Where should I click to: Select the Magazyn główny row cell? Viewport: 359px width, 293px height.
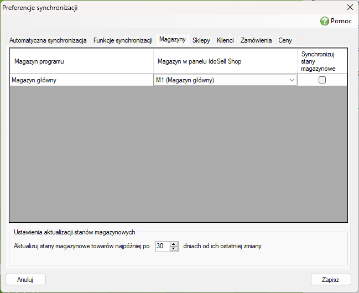[x=81, y=80]
